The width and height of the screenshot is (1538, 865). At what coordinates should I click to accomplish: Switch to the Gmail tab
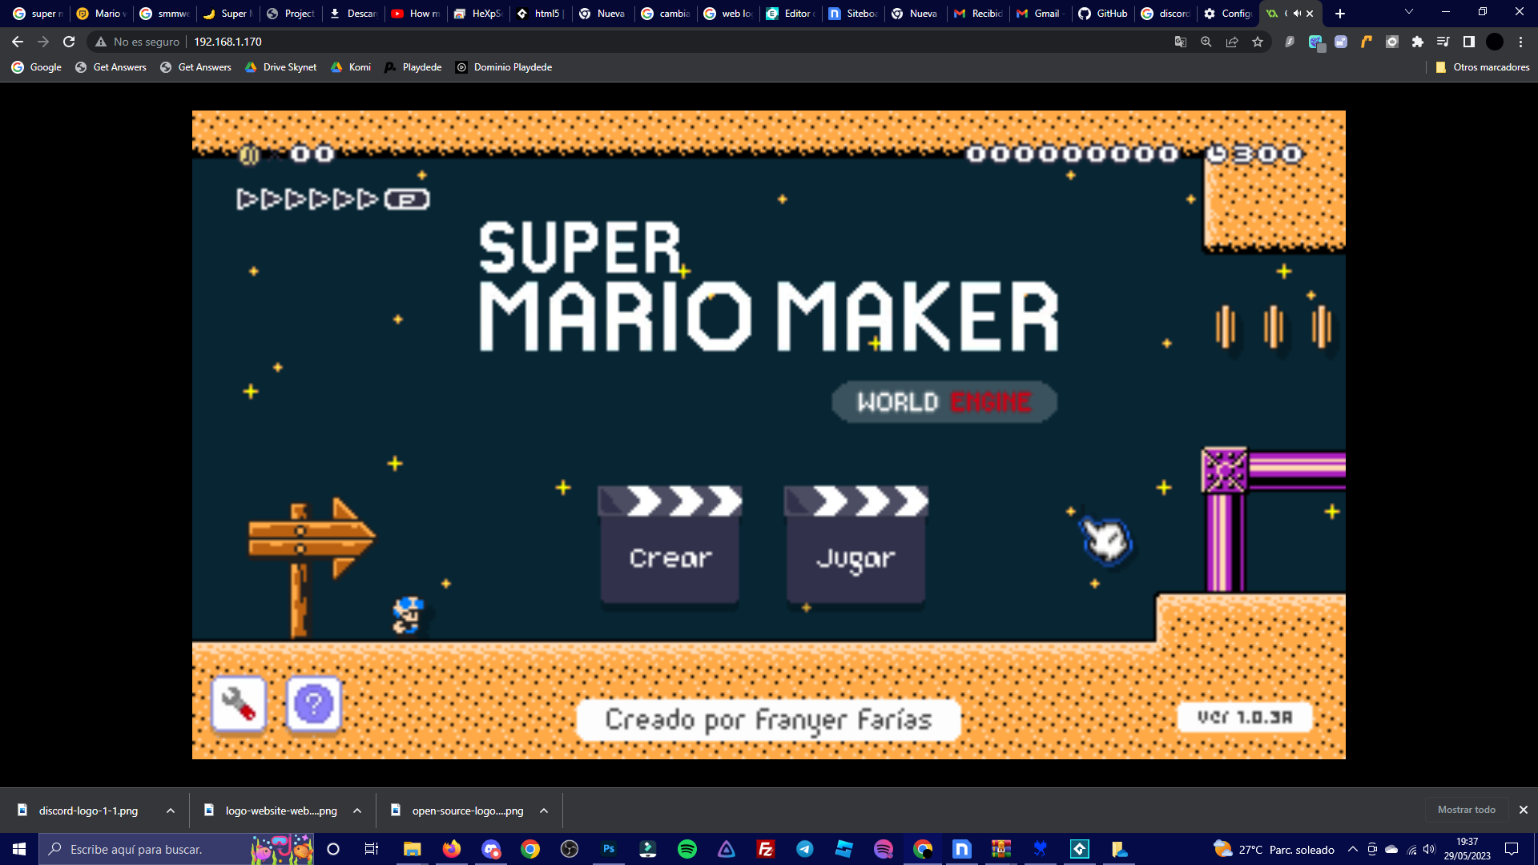[x=1039, y=14]
